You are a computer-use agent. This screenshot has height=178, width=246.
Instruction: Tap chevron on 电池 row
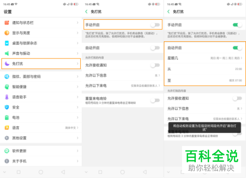tap(78, 118)
